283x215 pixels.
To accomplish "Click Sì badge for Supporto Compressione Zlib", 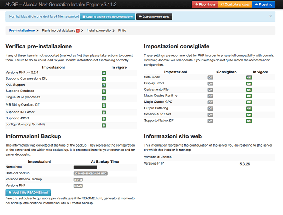I will point(104,79).
